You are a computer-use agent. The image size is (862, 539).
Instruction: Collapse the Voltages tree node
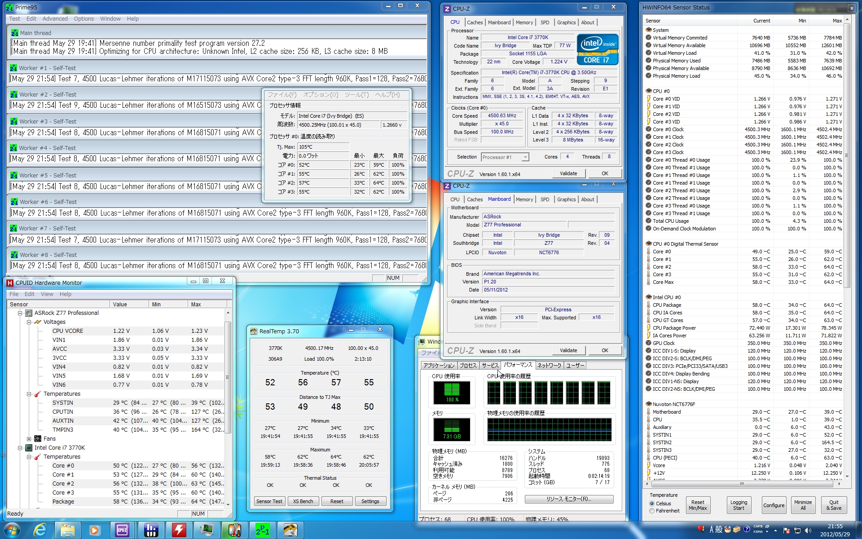tap(29, 322)
